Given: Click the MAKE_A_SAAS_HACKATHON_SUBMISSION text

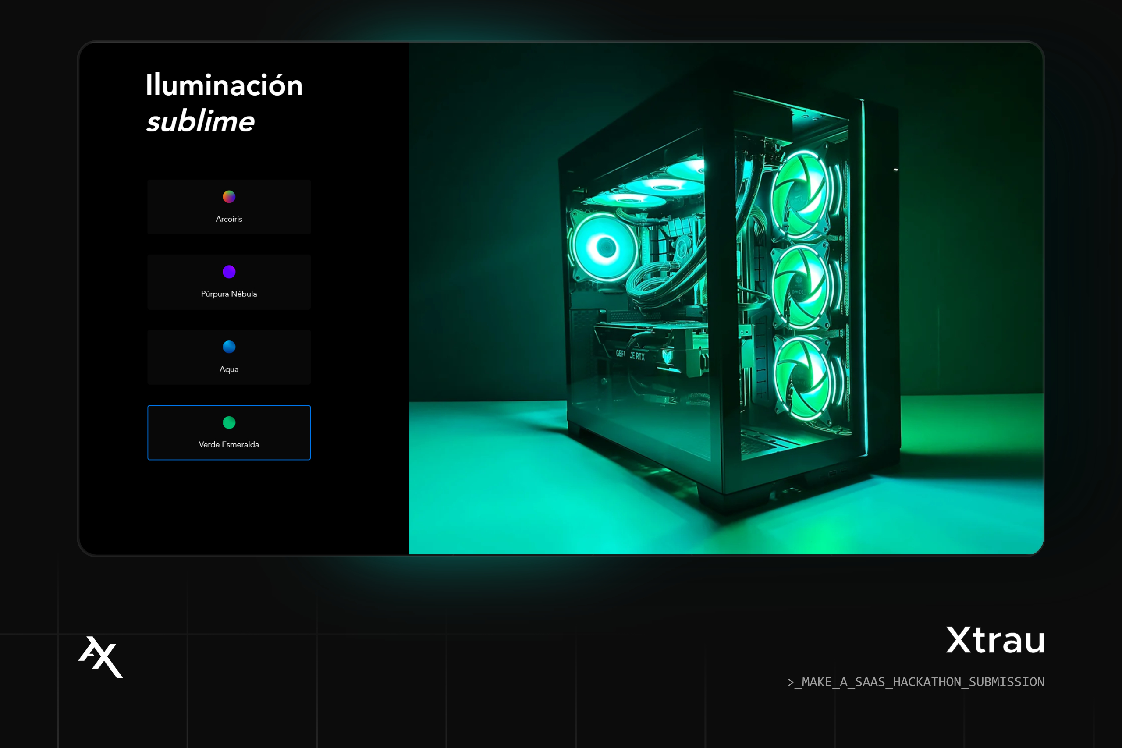Looking at the screenshot, I should pyautogui.click(x=916, y=682).
